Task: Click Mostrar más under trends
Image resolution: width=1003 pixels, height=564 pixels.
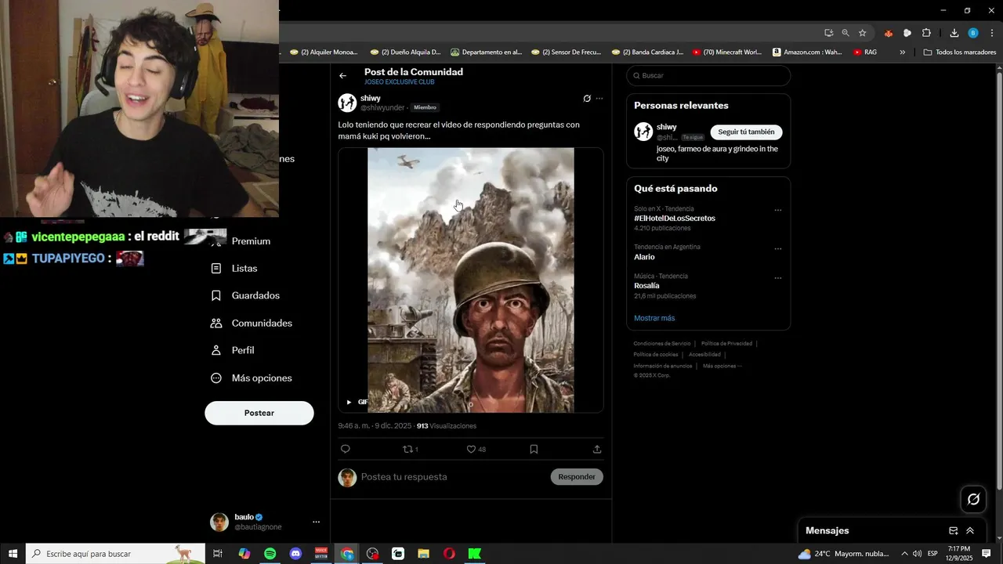Action: pyautogui.click(x=654, y=318)
